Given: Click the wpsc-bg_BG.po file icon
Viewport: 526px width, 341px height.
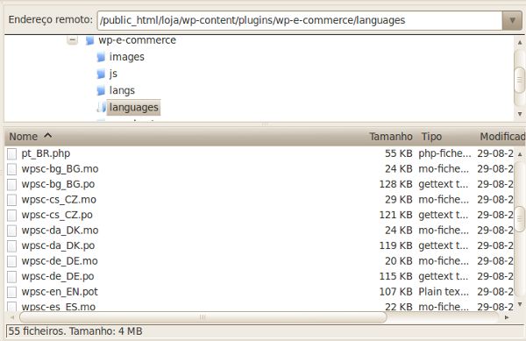Looking at the screenshot, I should pos(11,185).
